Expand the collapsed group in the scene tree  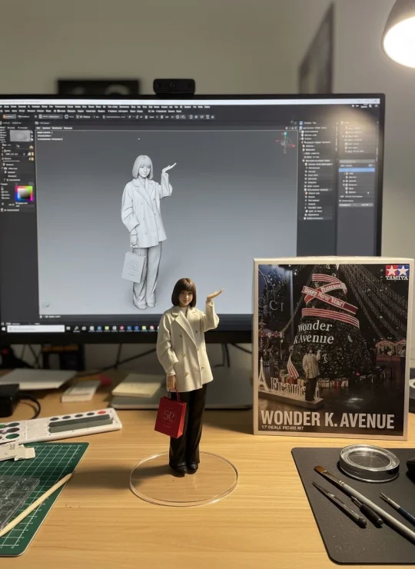(x=300, y=138)
